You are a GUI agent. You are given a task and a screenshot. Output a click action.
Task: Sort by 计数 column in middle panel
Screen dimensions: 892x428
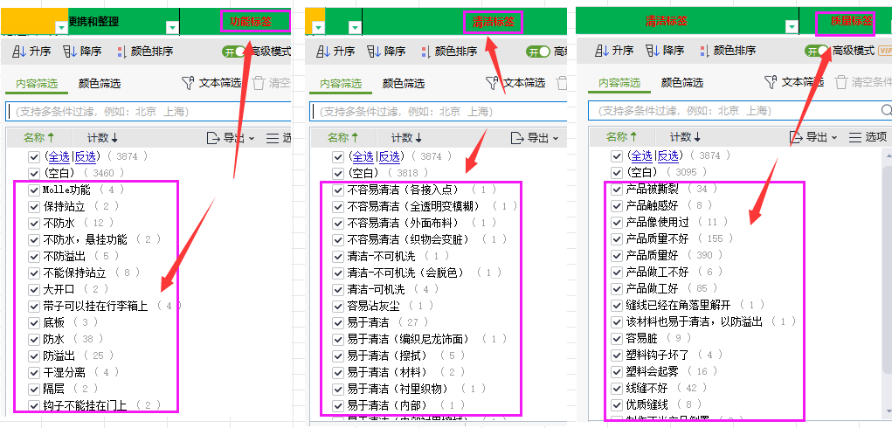[405, 138]
